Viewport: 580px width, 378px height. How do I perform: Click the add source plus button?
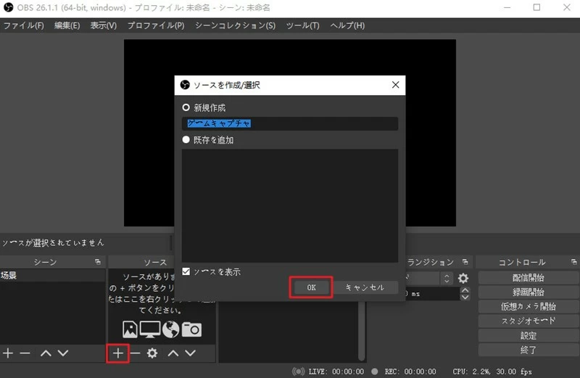(117, 353)
